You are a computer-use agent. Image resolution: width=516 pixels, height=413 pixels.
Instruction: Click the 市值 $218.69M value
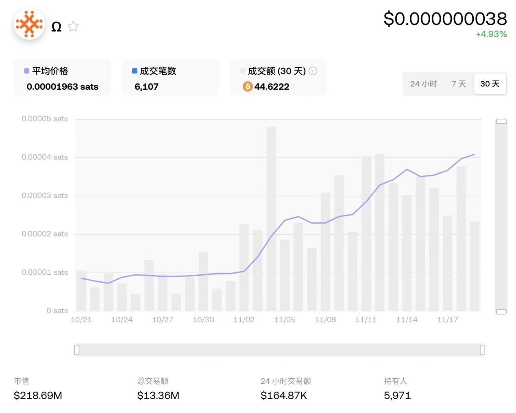pos(38,395)
